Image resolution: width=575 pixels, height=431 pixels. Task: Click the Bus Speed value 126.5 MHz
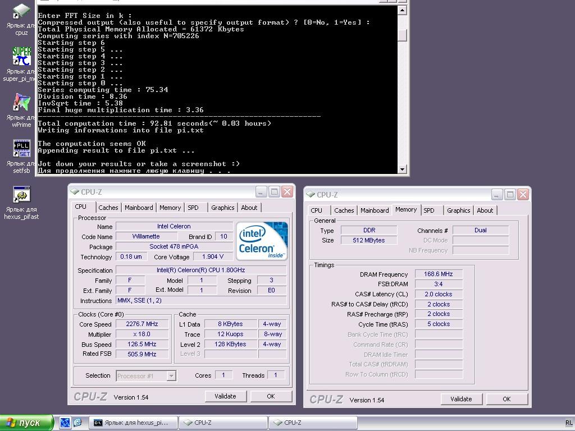pos(142,344)
